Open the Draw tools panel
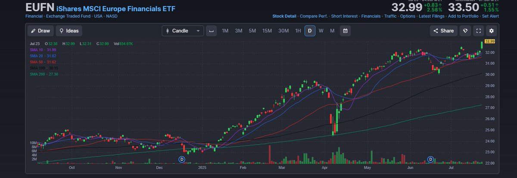 click(x=40, y=31)
